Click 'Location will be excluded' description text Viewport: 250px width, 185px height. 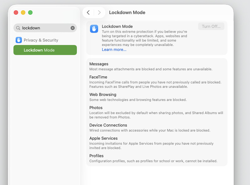(156, 115)
